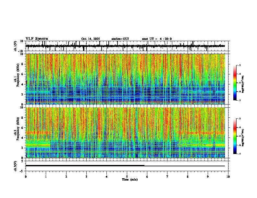The height and width of the screenshot is (198, 257).
Task: Click the 'start UT = 4:20:0' label
Action: click(157, 39)
